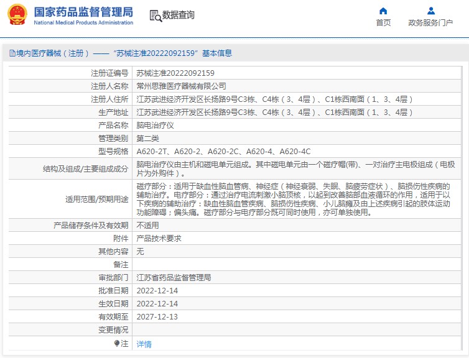
Task: Select 常州思雅医疗器械有限公司 registrant name
Action: (181, 86)
